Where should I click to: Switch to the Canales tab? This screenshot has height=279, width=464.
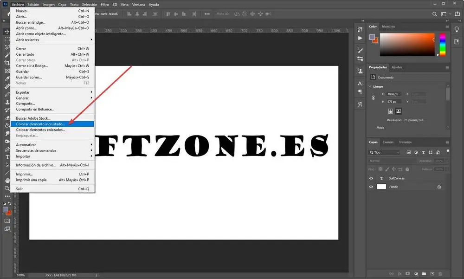point(388,142)
